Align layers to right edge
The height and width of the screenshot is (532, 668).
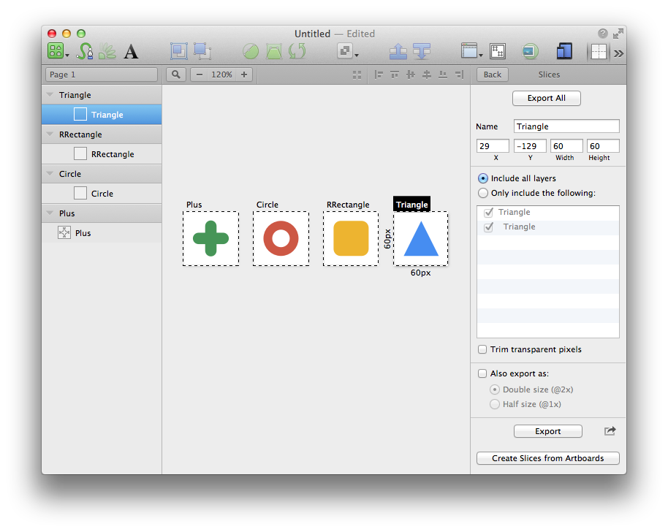click(459, 75)
